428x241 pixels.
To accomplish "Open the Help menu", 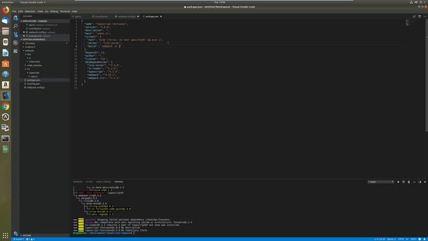I will (74, 11).
